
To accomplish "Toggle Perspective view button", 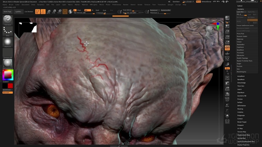I will point(227,47).
